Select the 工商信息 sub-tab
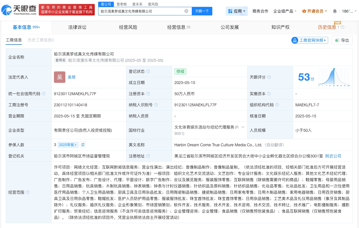 point(14,40)
